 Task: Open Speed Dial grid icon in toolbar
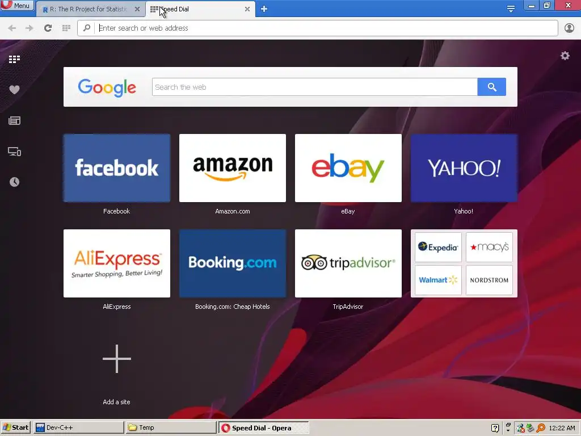[x=66, y=28]
